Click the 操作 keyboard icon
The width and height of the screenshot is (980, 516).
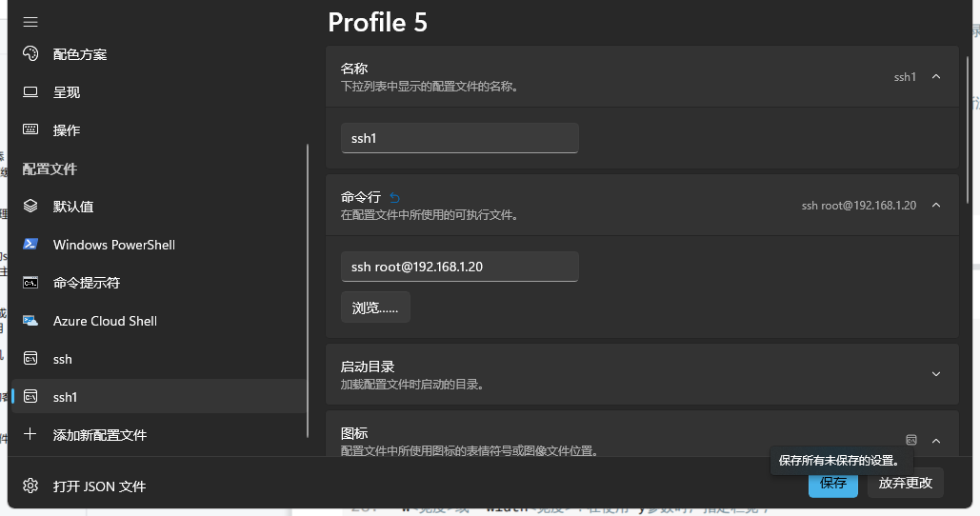[x=30, y=129]
